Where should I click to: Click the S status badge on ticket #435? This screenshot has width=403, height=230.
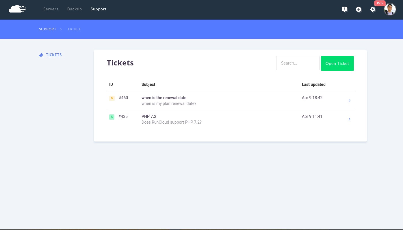(x=112, y=117)
